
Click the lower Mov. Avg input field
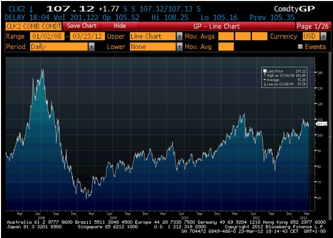[x=226, y=46]
